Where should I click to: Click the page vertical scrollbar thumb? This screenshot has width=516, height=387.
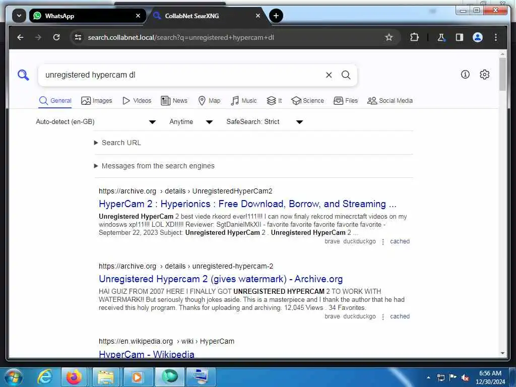[502, 75]
